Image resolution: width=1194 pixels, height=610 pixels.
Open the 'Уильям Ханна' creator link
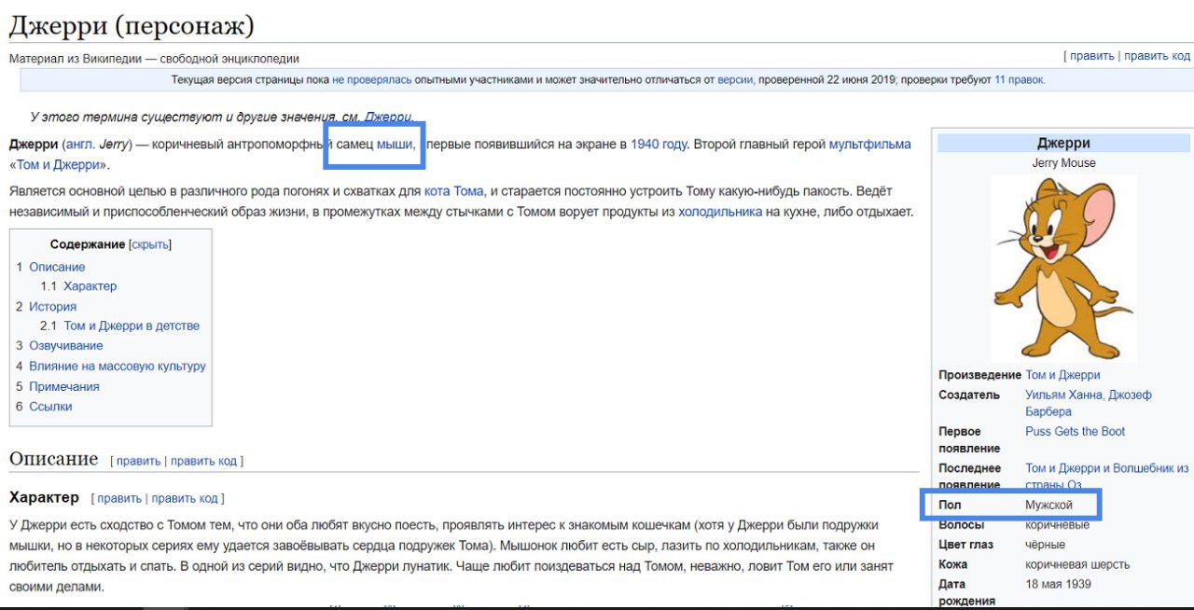click(1062, 395)
